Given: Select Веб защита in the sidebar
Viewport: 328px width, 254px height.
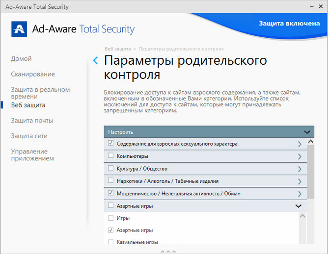Looking at the screenshot, I should 28,105.
